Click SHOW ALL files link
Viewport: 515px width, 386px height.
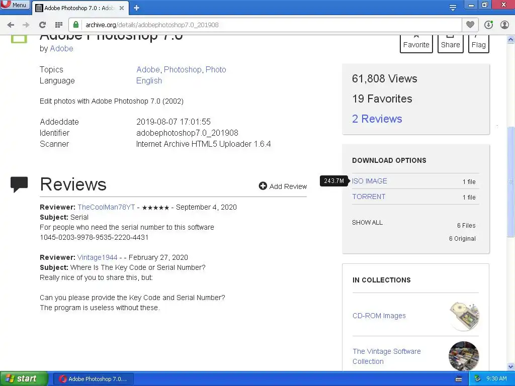coord(367,223)
